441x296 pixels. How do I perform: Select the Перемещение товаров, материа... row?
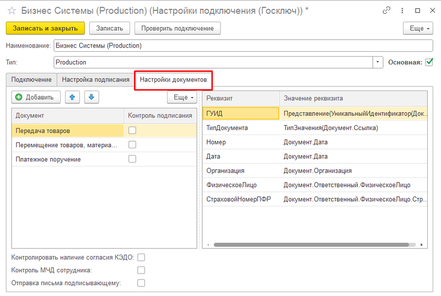coord(104,145)
